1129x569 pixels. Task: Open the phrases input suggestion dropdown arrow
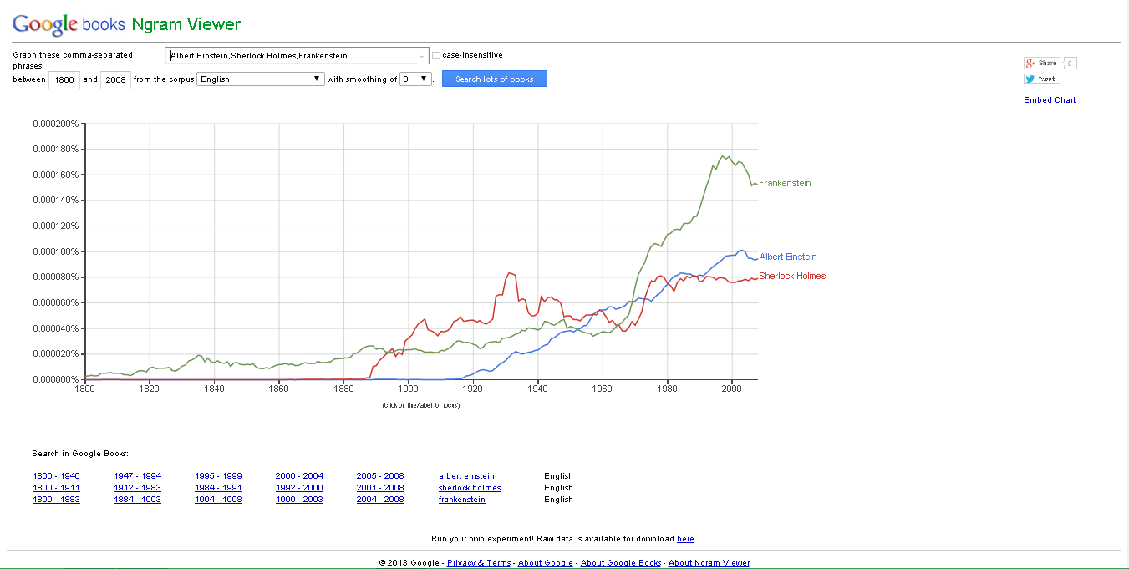click(x=421, y=56)
